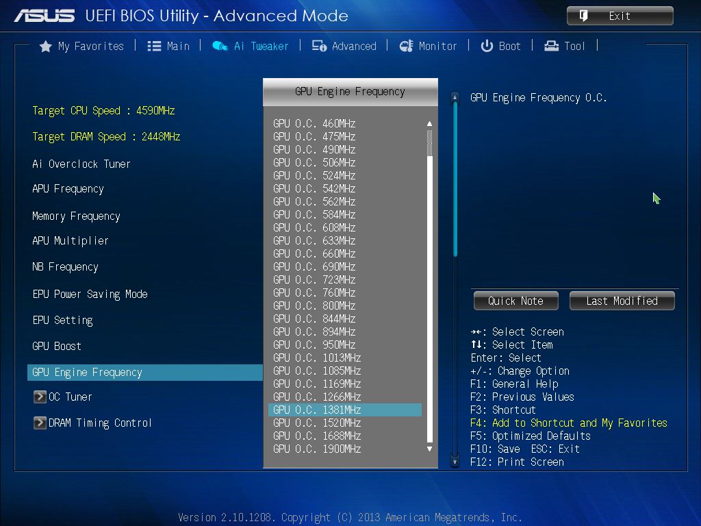Image resolution: width=701 pixels, height=526 pixels.
Task: Pick GPU O.C. 562MHz
Action: tap(314, 201)
